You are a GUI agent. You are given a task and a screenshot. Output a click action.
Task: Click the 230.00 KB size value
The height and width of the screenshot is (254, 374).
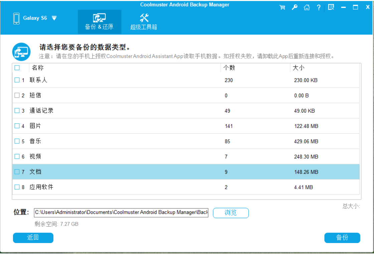[306, 80]
